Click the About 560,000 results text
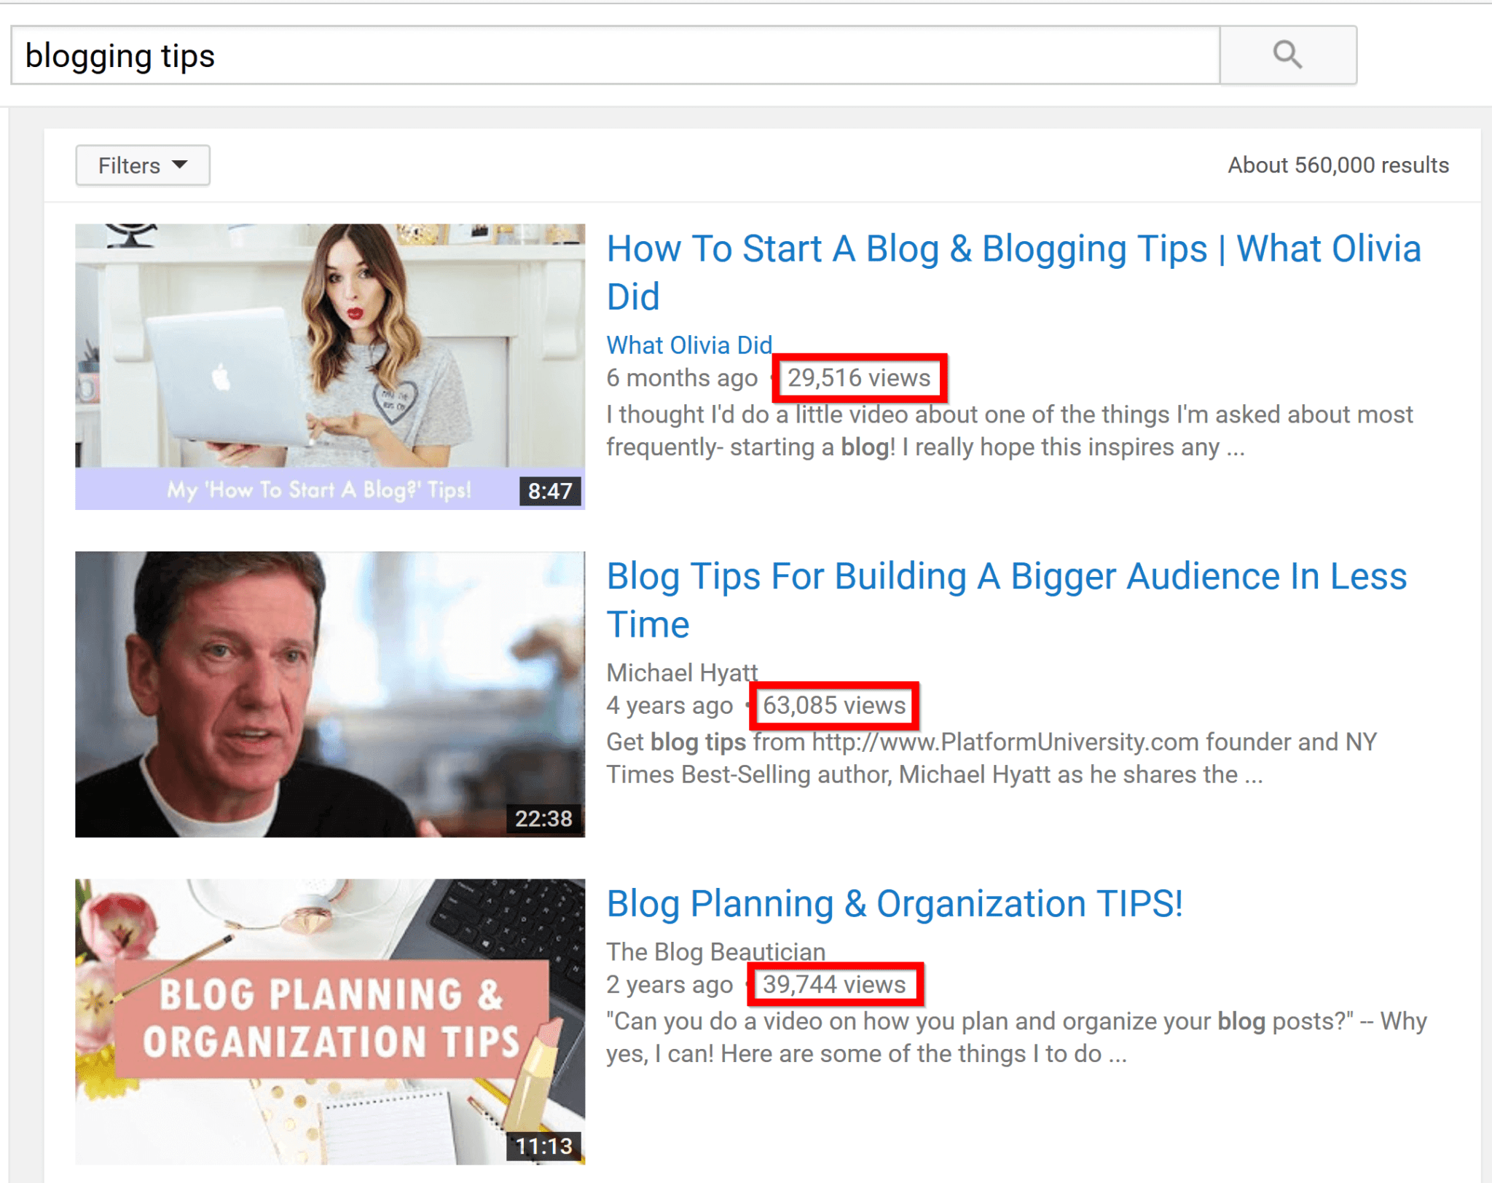Image resolution: width=1492 pixels, height=1183 pixels. 1338,165
